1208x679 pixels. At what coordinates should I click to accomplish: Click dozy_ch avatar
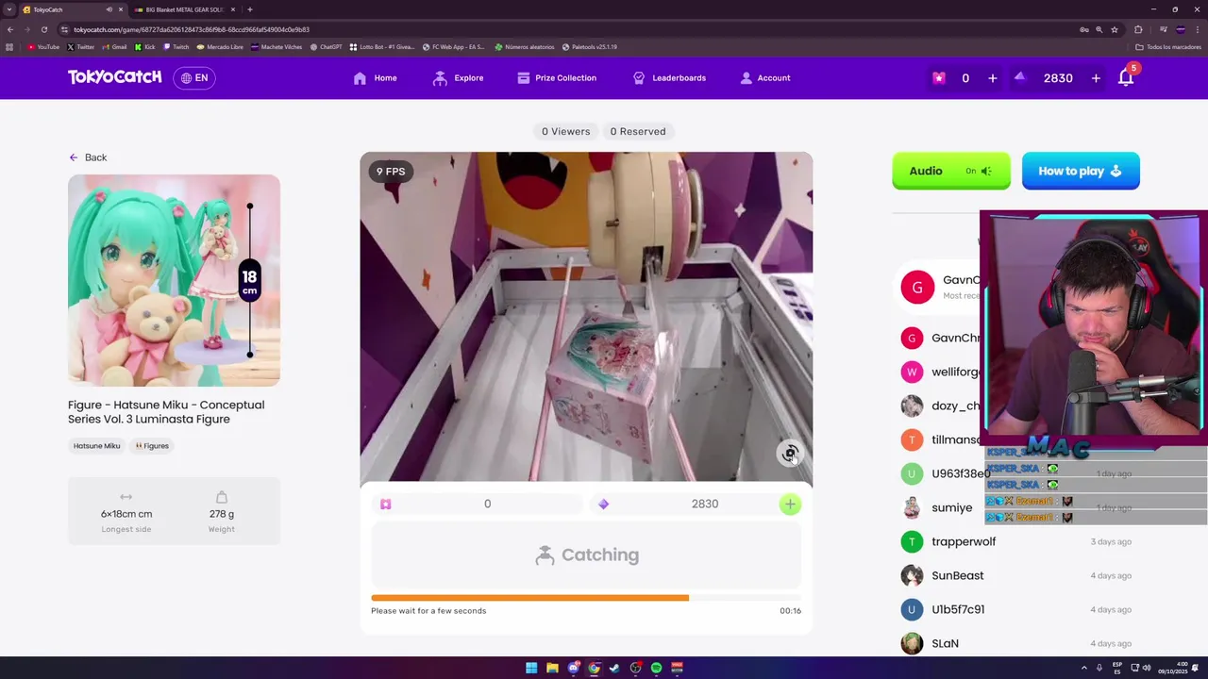tap(912, 406)
